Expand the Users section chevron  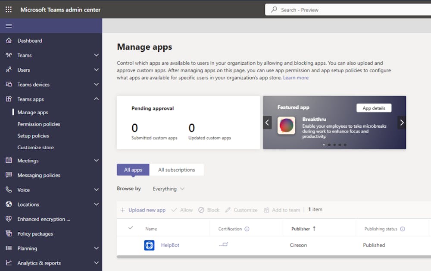click(95, 69)
